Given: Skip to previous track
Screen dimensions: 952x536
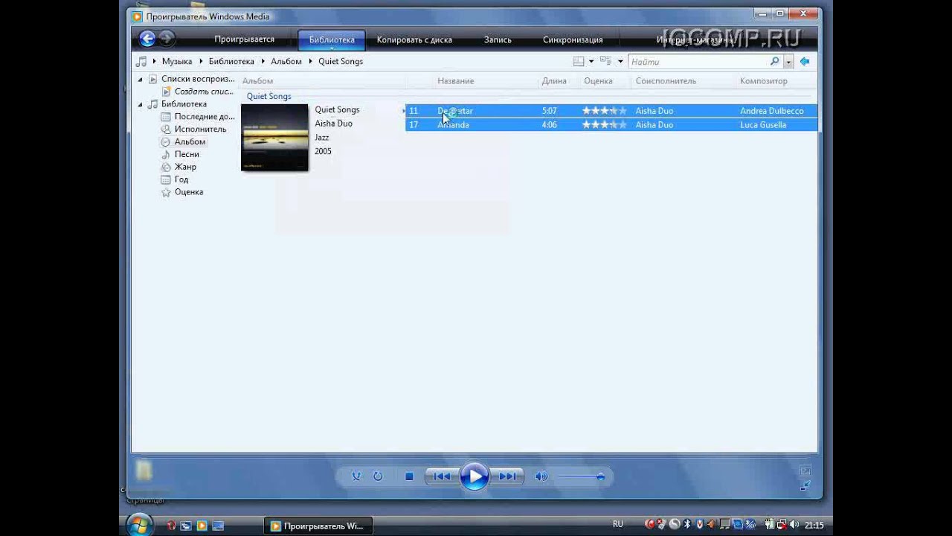Looking at the screenshot, I should click(441, 476).
